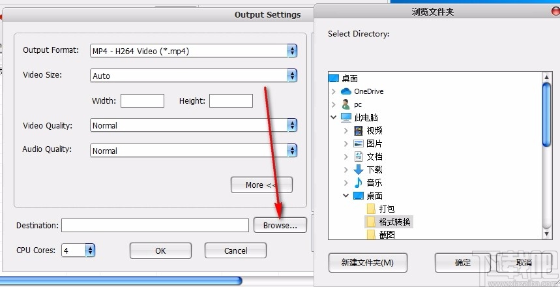Click the 此电脑 computer icon
Viewport: 560px width, 287px height.
click(x=346, y=117)
